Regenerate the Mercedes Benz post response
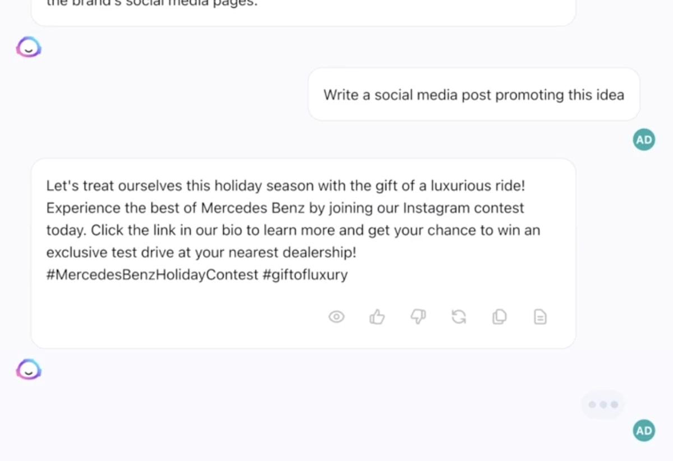 click(x=459, y=317)
